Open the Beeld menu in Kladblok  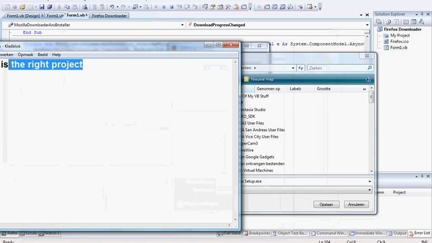click(43, 55)
